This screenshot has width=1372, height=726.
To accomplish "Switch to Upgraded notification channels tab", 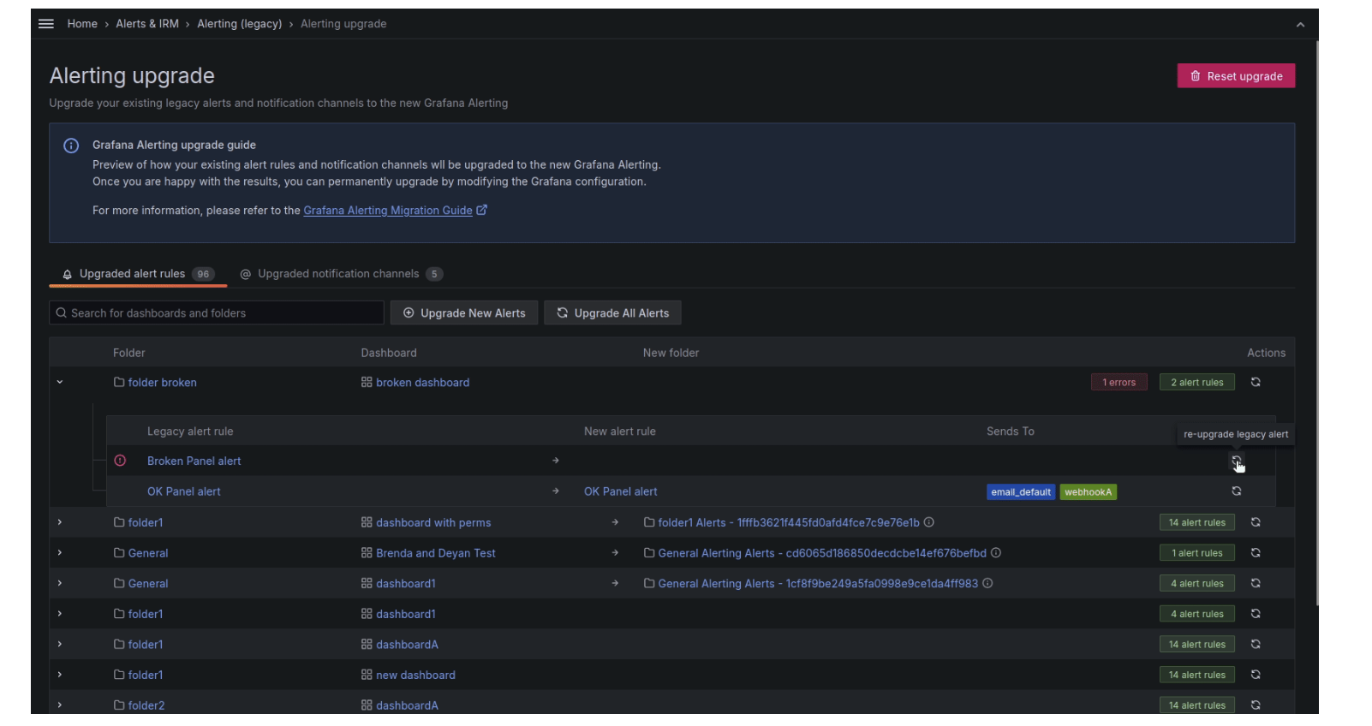I will coord(339,274).
